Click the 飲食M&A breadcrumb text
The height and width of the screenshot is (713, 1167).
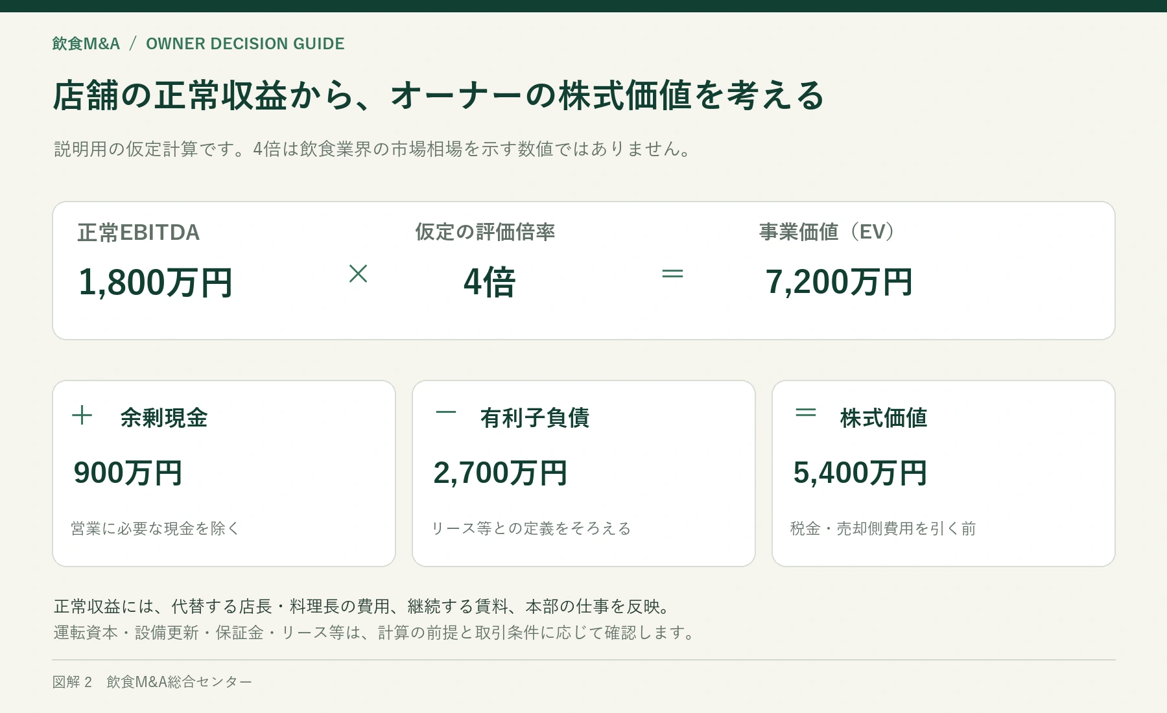click(x=86, y=43)
